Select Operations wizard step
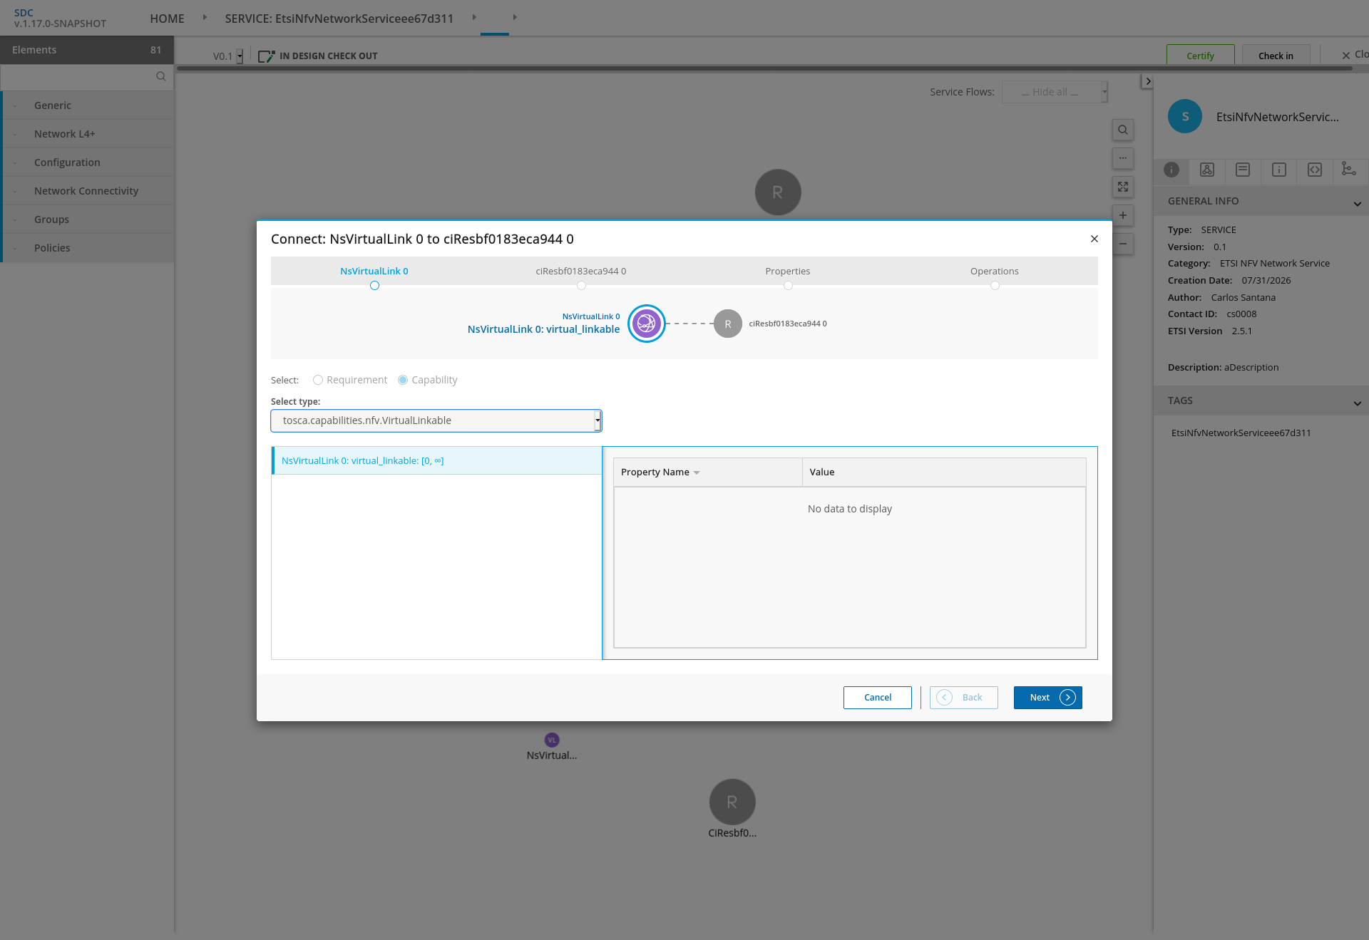This screenshot has height=940, width=1369. pos(995,272)
